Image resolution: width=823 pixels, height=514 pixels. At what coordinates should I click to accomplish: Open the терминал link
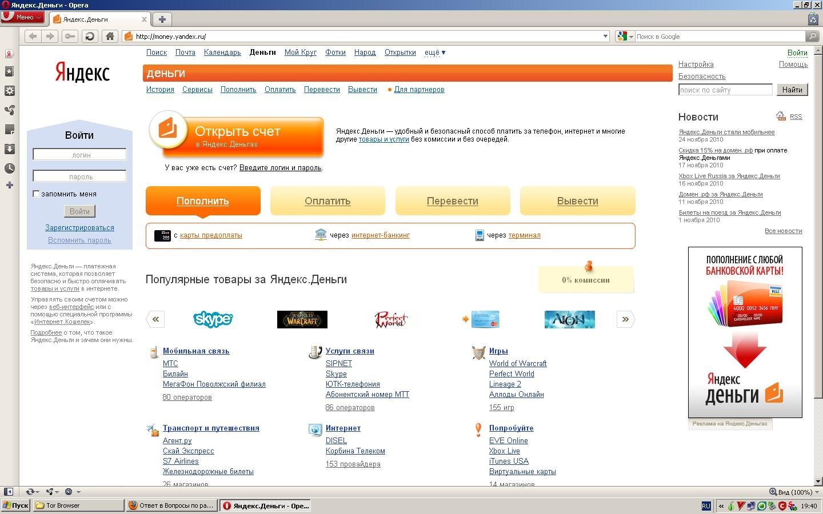click(x=525, y=235)
